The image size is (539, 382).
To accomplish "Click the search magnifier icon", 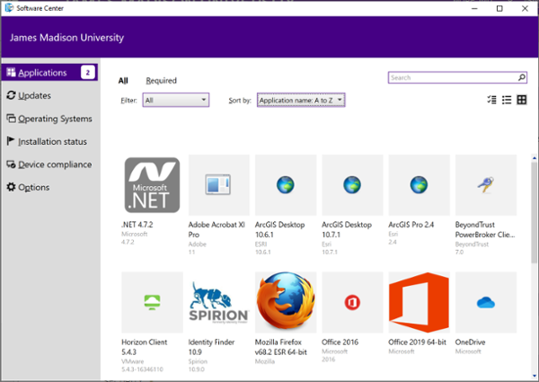I will pos(521,77).
